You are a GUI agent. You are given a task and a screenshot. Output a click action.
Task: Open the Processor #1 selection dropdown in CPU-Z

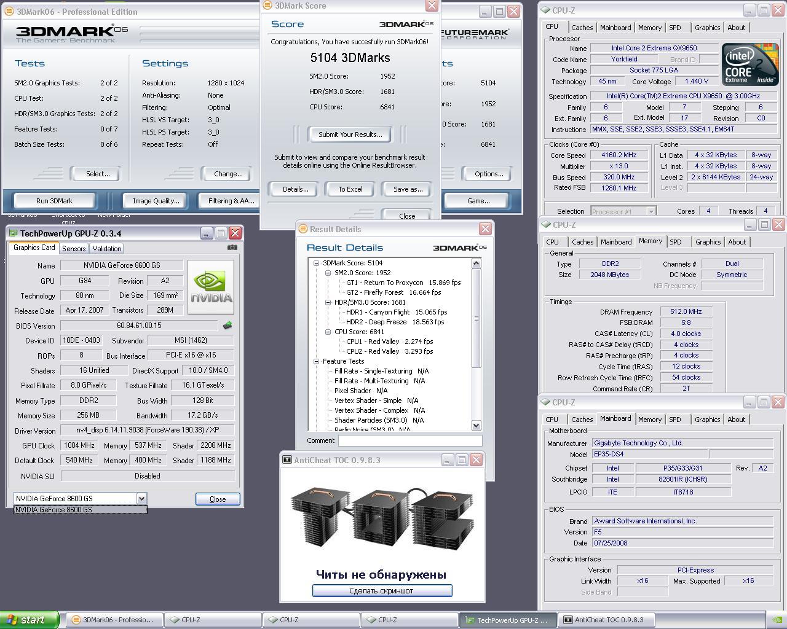[x=651, y=211]
